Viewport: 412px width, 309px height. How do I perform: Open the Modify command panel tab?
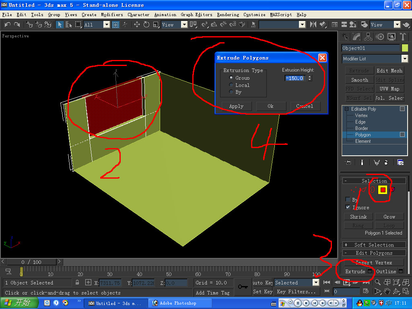tap(356, 37)
